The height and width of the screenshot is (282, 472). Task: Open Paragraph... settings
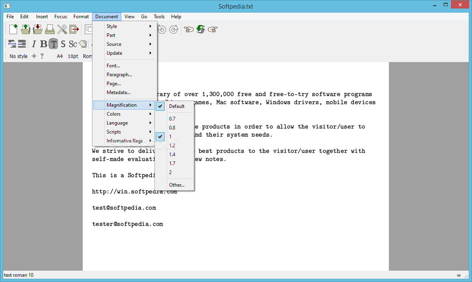[x=125, y=75]
